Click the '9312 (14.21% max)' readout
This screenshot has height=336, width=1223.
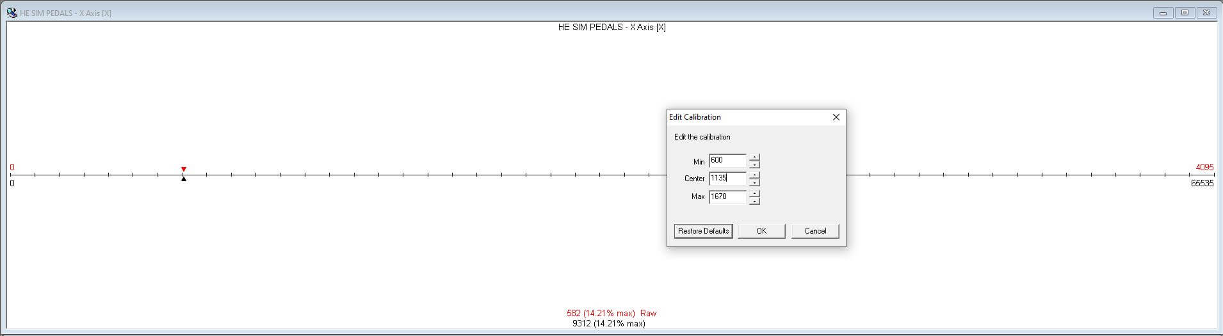pos(609,324)
